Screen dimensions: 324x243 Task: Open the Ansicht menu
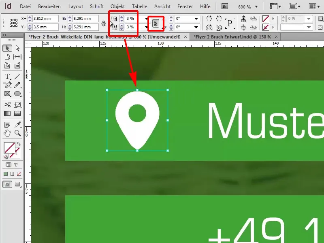click(162, 6)
